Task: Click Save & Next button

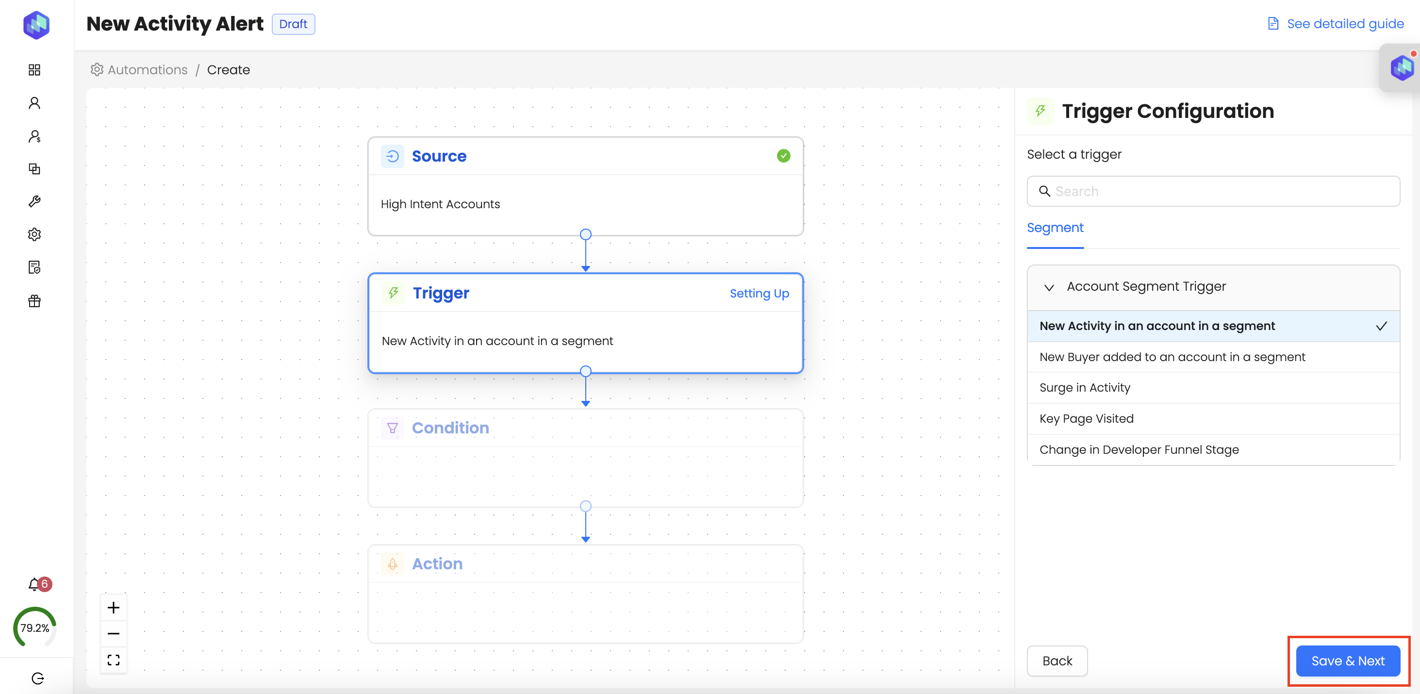Action: (1347, 661)
